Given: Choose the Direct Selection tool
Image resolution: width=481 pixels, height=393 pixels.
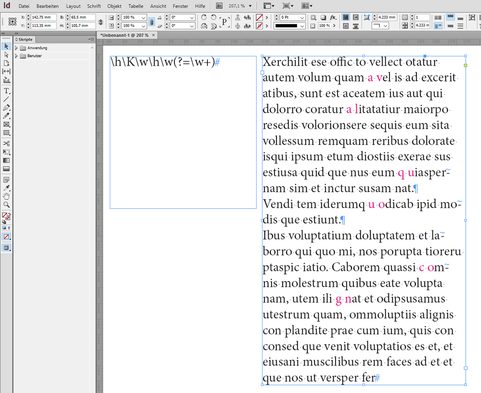Looking at the screenshot, I should coord(6,55).
